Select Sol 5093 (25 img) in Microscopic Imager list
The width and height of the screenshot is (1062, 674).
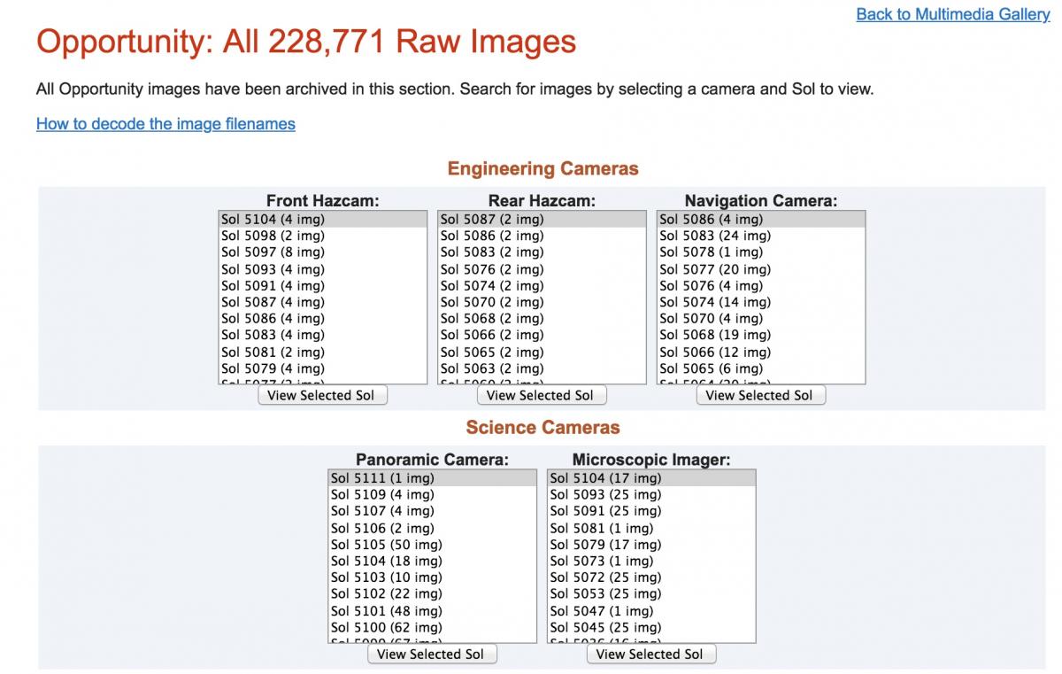click(651, 495)
